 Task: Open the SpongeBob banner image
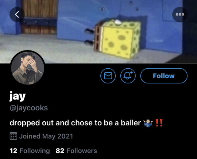[x=98, y=31]
